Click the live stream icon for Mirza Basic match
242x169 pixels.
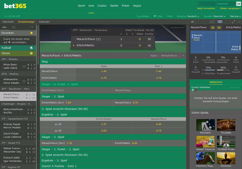(x=24, y=66)
